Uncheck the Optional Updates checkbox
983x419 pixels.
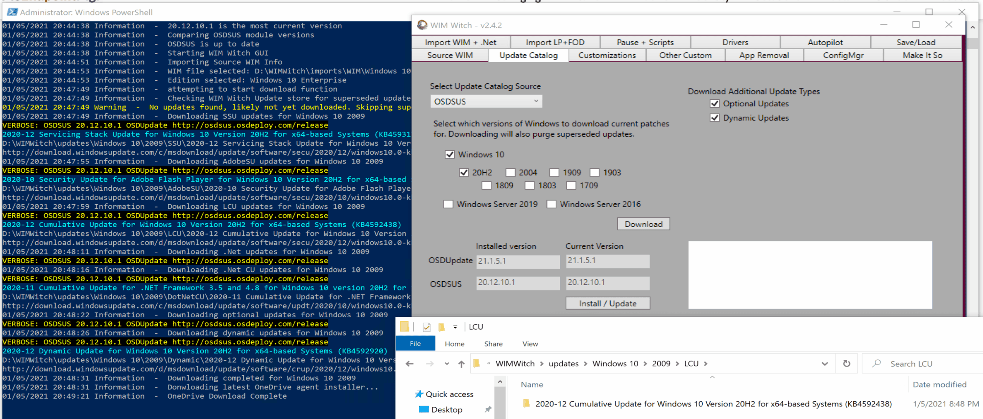[x=715, y=104]
